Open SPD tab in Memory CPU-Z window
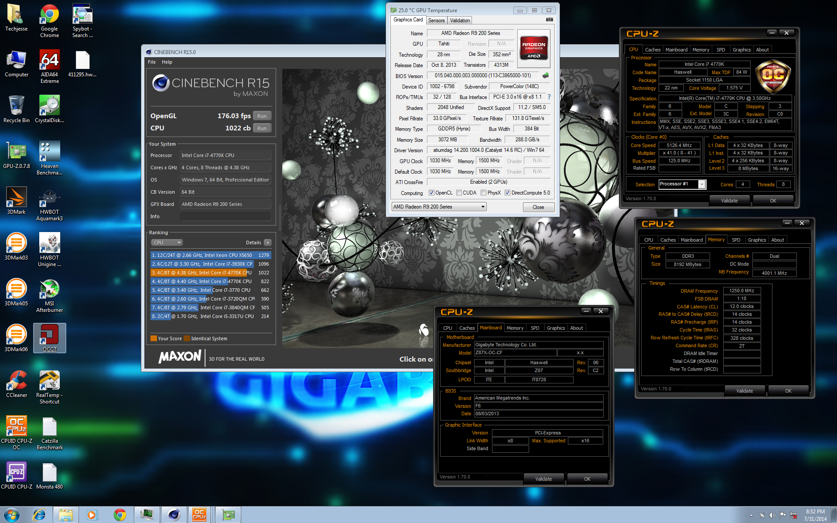This screenshot has height=523, width=837. pos(736,240)
